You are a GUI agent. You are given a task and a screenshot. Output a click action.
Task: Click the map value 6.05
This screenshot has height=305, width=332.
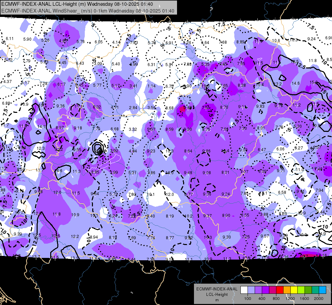point(98,42)
